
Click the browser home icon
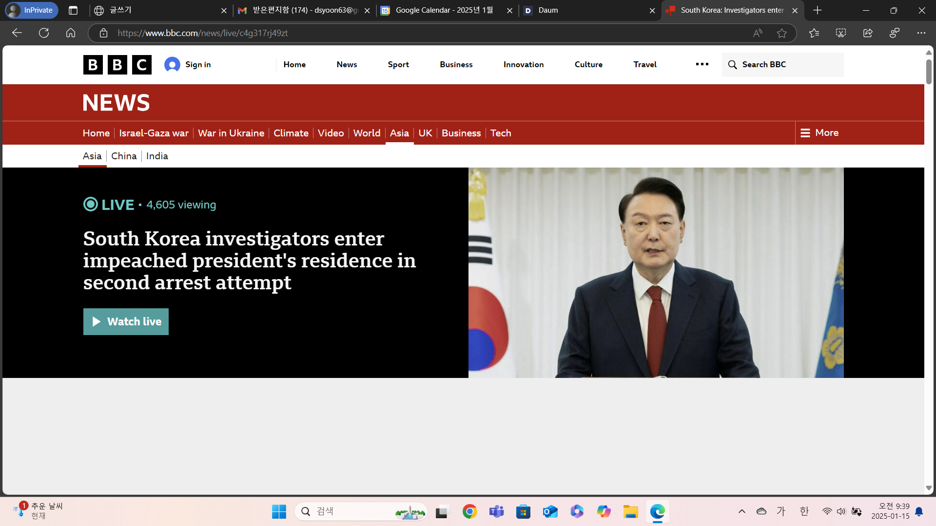(71, 33)
